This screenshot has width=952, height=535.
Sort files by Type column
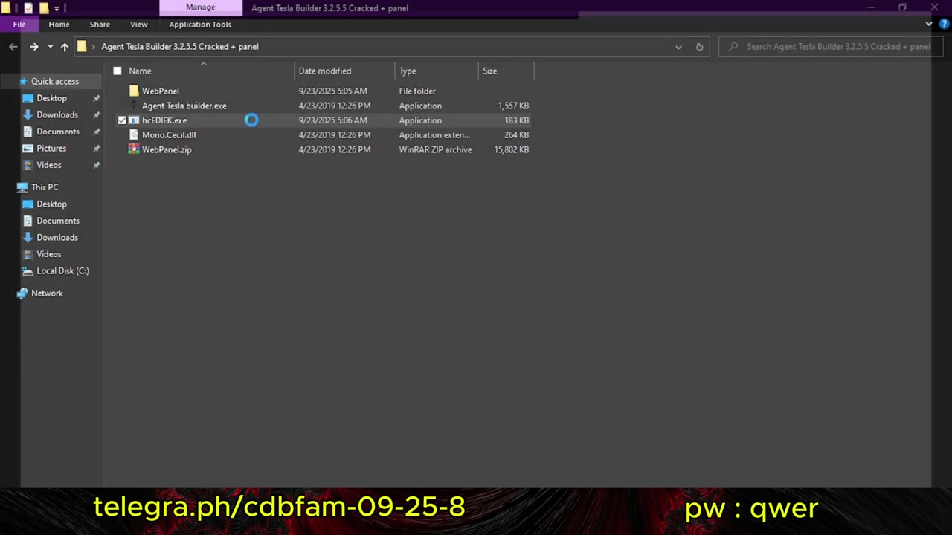[x=408, y=71]
